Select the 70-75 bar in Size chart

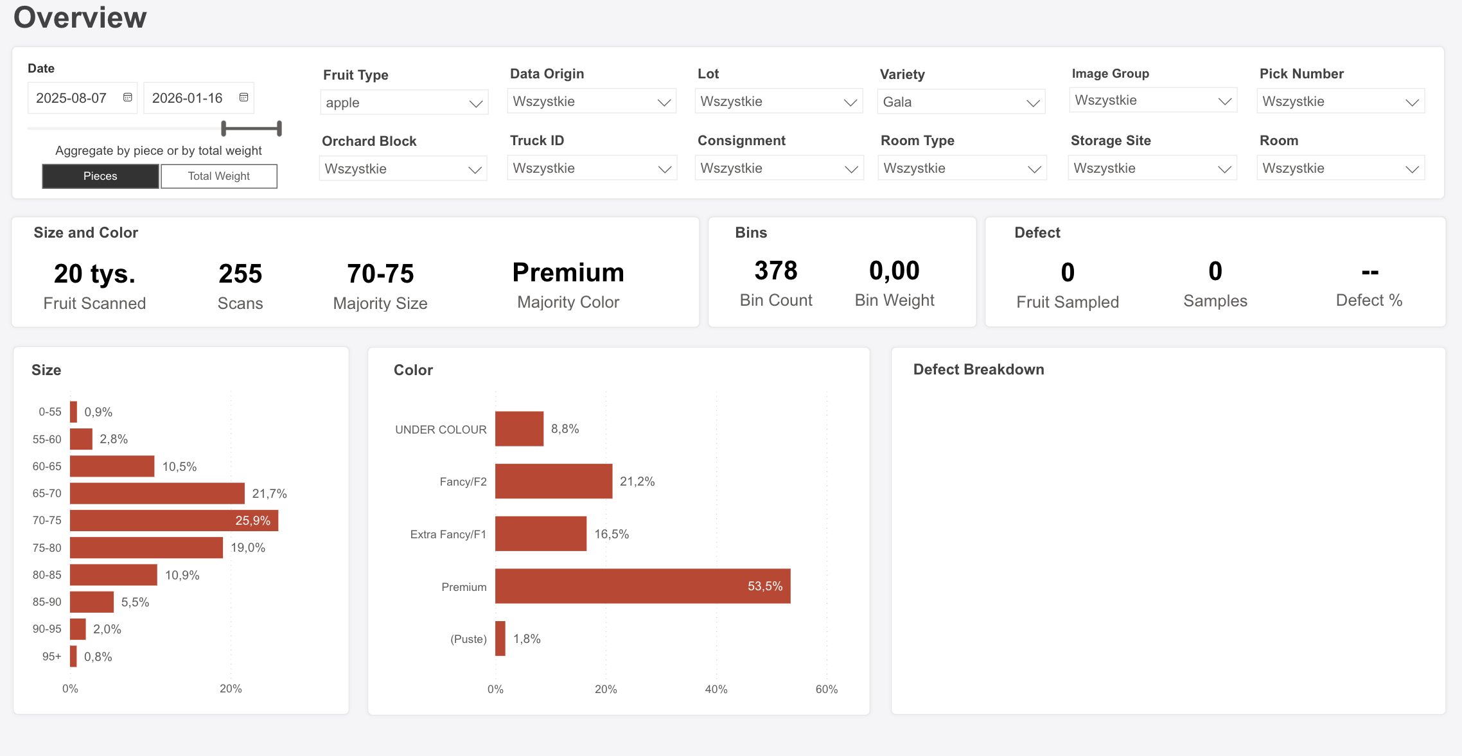point(173,520)
